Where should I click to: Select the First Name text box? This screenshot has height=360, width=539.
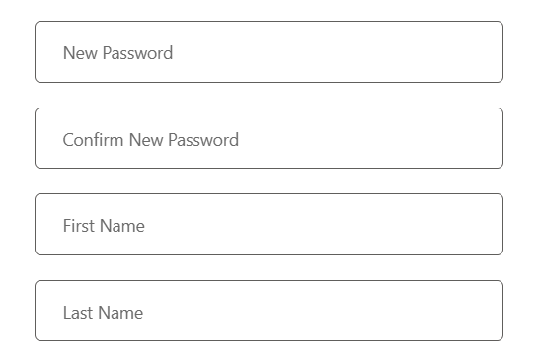click(269, 224)
